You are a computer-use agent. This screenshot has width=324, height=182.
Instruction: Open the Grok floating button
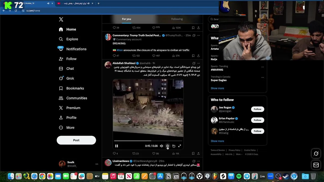[316, 153]
